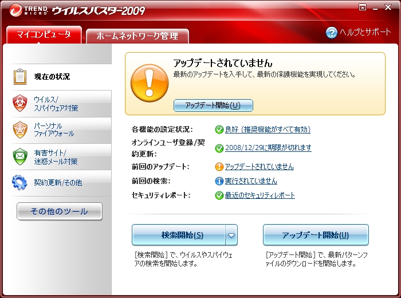Open パーソナルファイアウォール section
The image size is (401, 298).
tap(60, 130)
